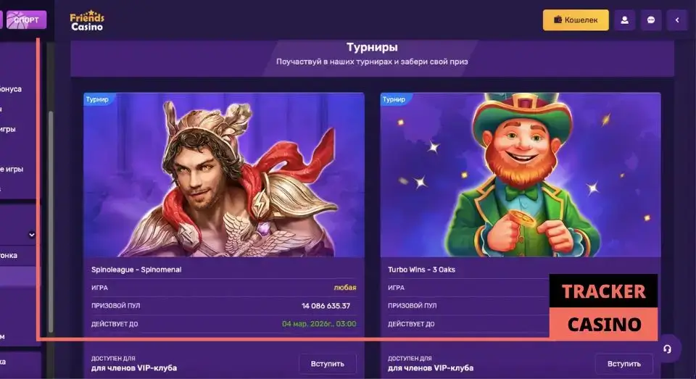The image size is (696, 379).
Task: Click the Friends Casino logo
Action: 87,20
